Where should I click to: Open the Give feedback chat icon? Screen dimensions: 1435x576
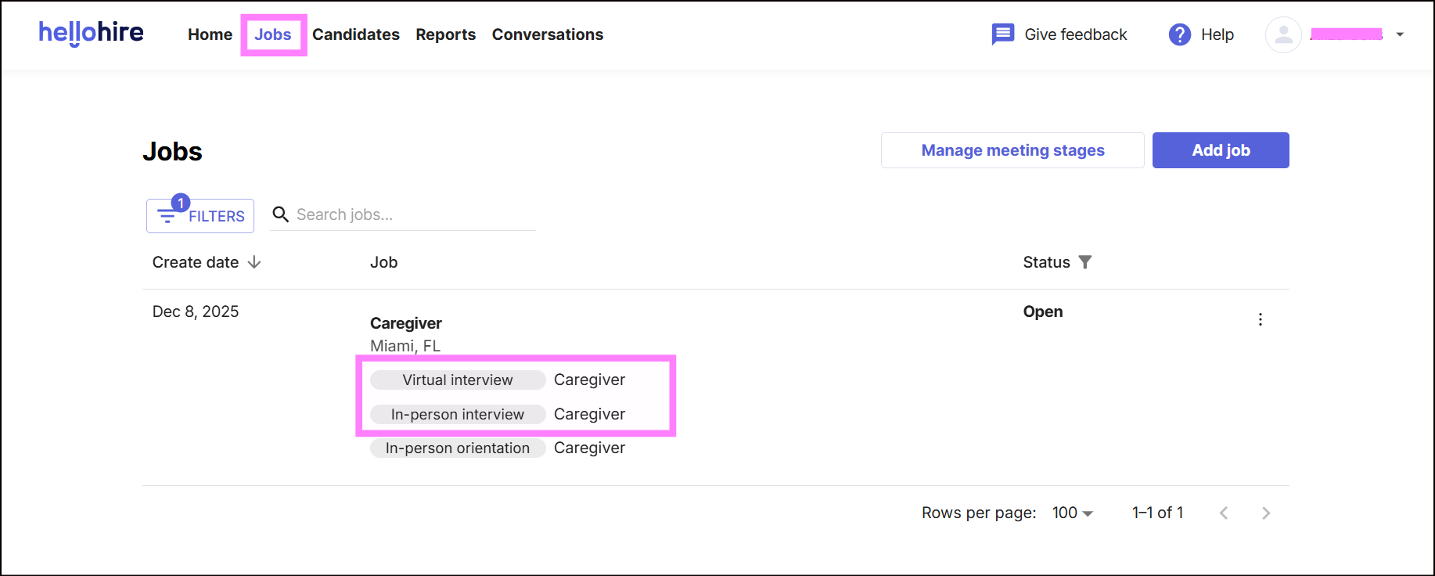pos(1002,34)
